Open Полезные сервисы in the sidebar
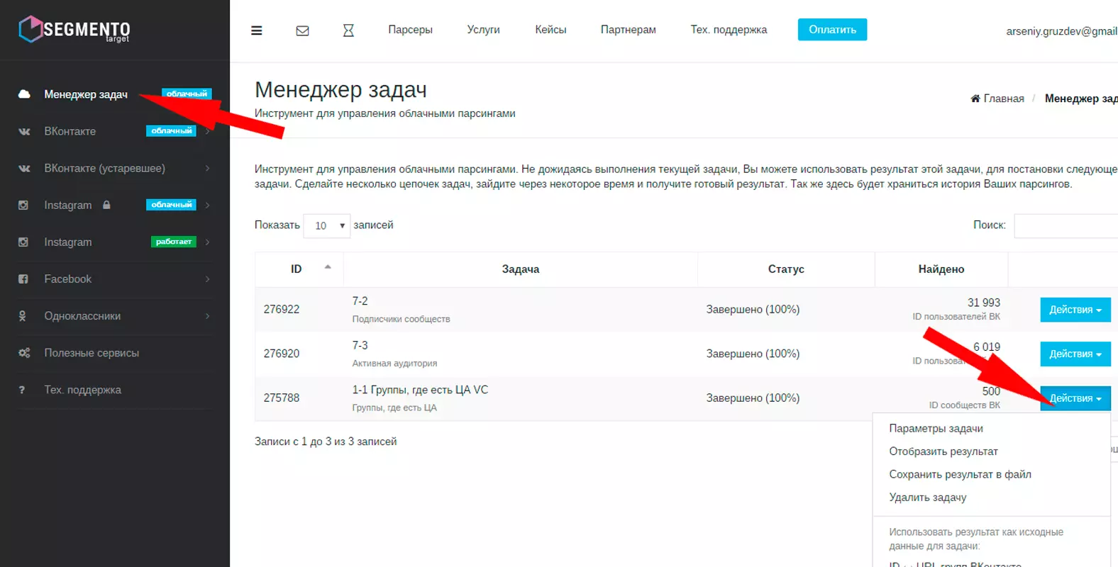The width and height of the screenshot is (1118, 567). [x=92, y=353]
